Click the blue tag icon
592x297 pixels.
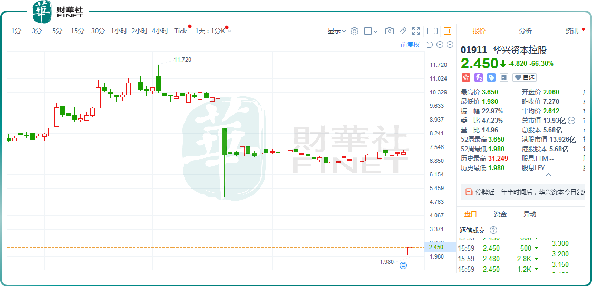491,77
